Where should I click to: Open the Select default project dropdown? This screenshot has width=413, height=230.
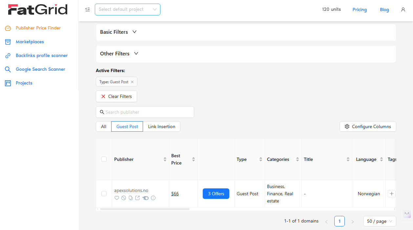[128, 10]
